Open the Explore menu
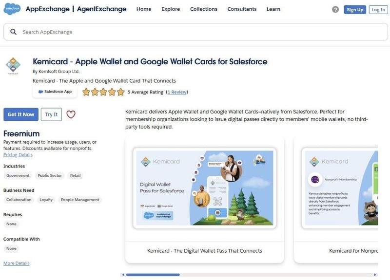The image size is (390, 280). (x=171, y=9)
